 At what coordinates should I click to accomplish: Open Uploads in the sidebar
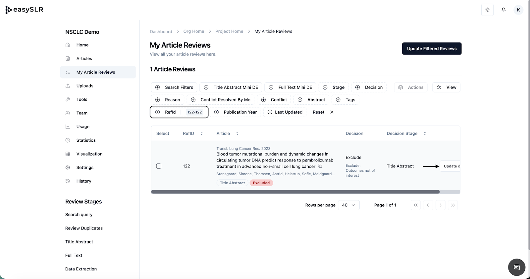click(85, 86)
